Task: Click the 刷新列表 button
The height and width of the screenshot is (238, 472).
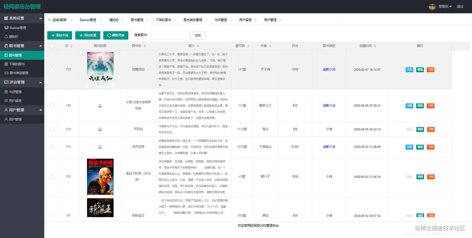Action: click(116, 35)
